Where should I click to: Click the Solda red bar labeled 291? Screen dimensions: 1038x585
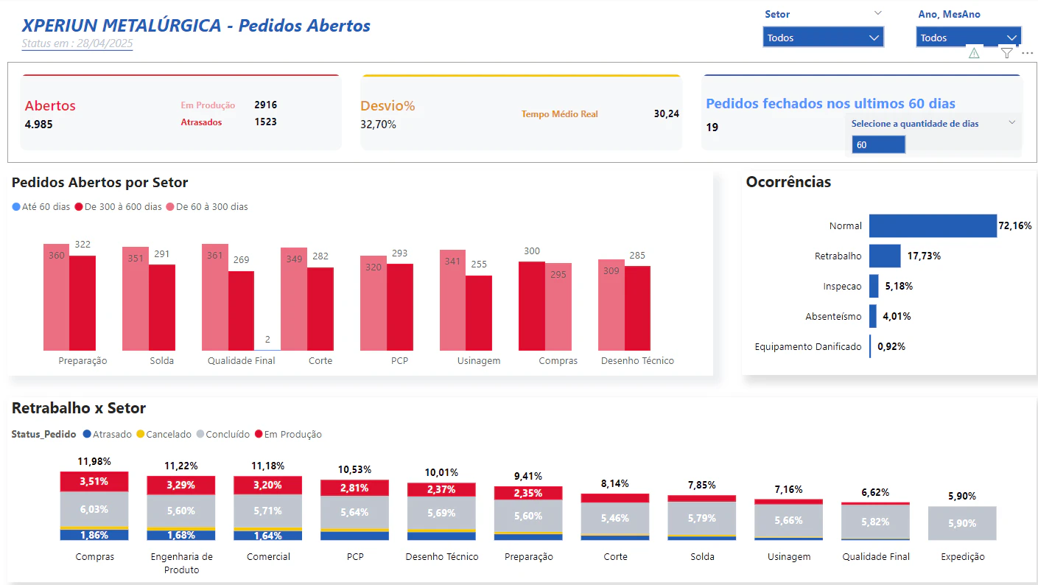click(x=162, y=307)
